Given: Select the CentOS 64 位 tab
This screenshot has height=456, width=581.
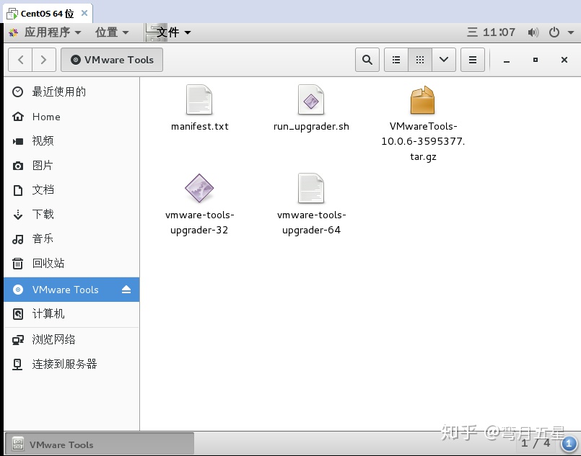Looking at the screenshot, I should pos(47,14).
